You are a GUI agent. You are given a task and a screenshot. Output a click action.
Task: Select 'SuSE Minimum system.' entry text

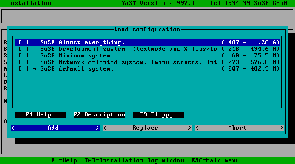[x=77, y=56]
